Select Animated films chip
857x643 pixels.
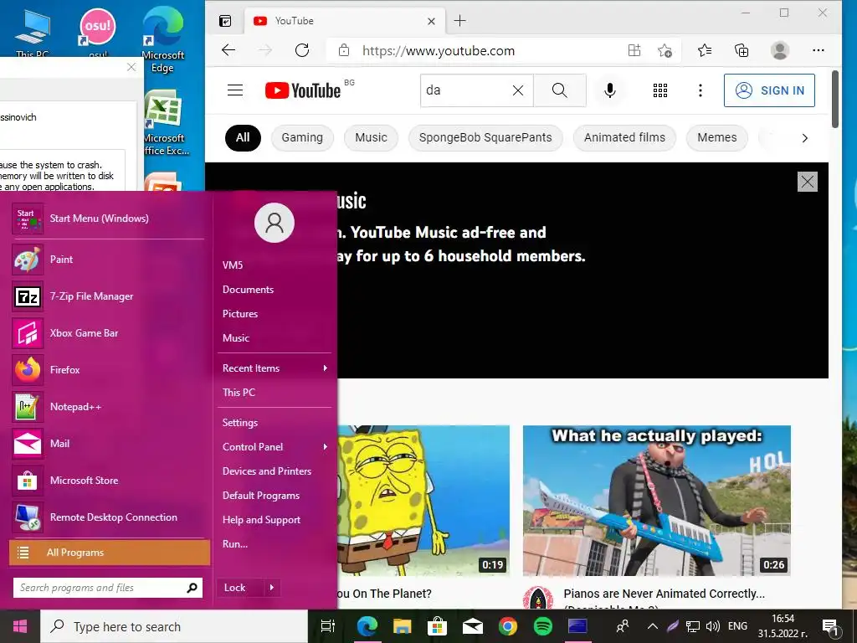[624, 138]
